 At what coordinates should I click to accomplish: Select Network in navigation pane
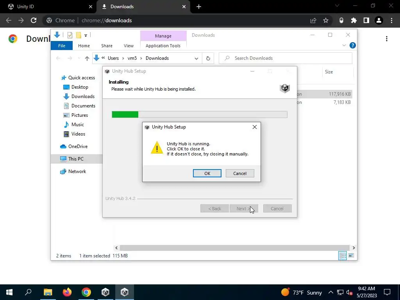73,171
